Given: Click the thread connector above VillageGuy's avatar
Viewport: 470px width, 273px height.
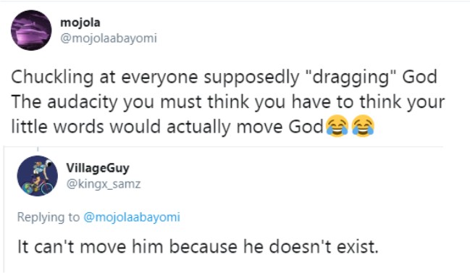Looking at the screenshot, I should pos(38,150).
